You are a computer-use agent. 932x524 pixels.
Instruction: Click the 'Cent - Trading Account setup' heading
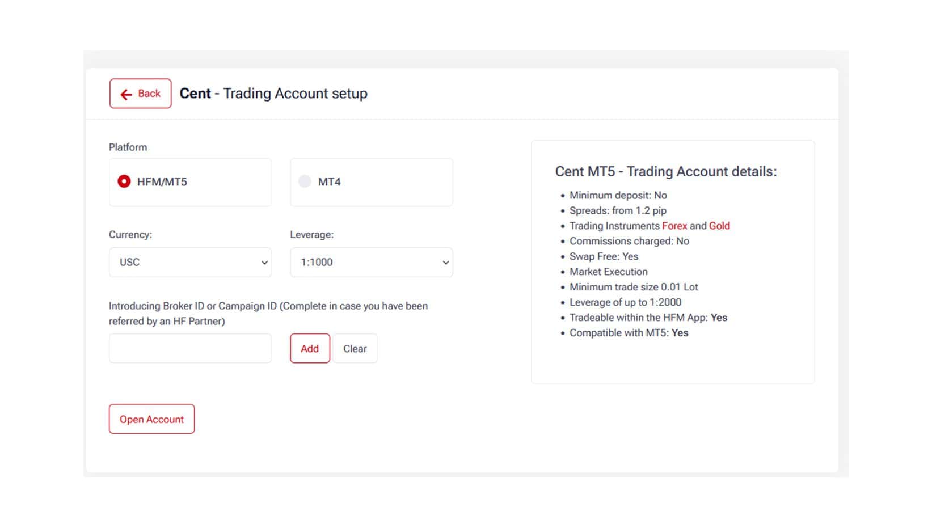click(273, 94)
